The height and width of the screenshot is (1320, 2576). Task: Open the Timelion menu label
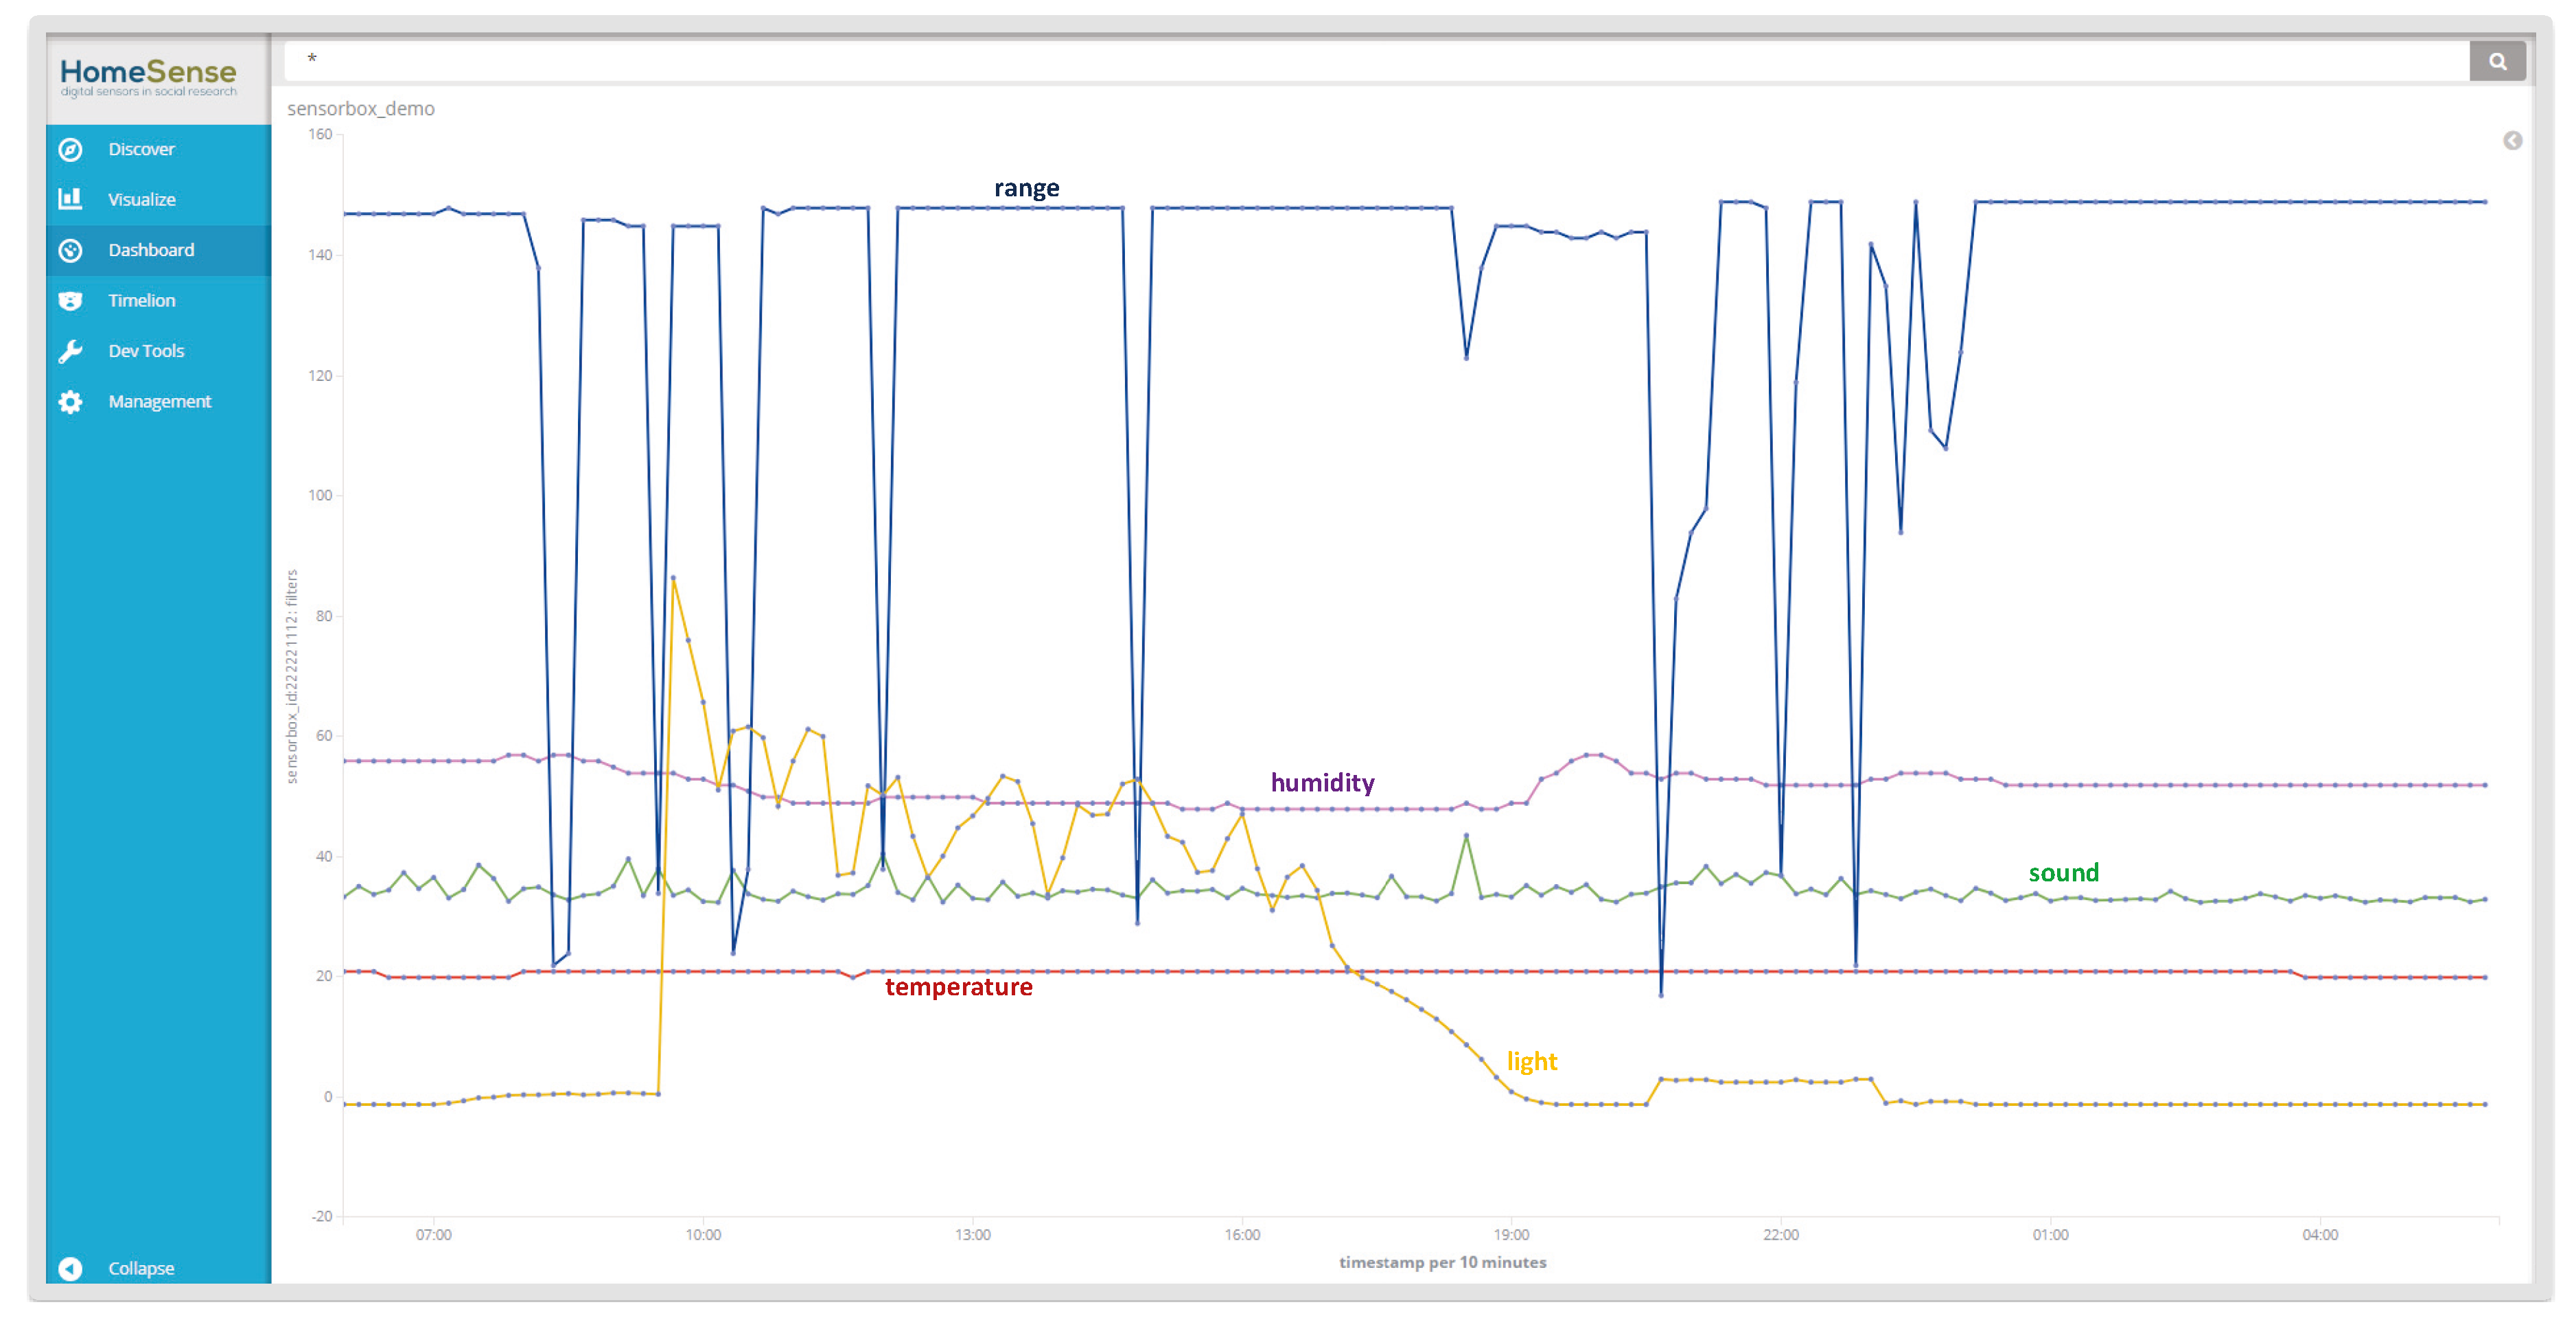coord(141,300)
